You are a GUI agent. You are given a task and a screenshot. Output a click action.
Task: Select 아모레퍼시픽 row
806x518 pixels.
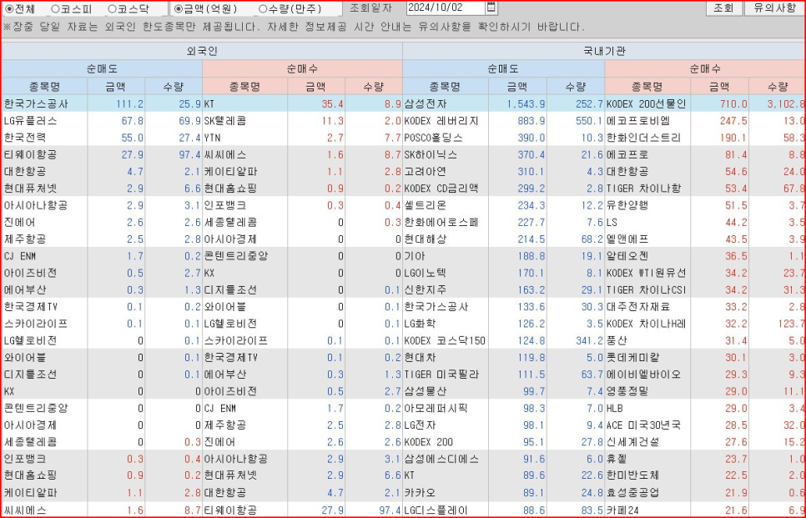[x=503, y=408]
